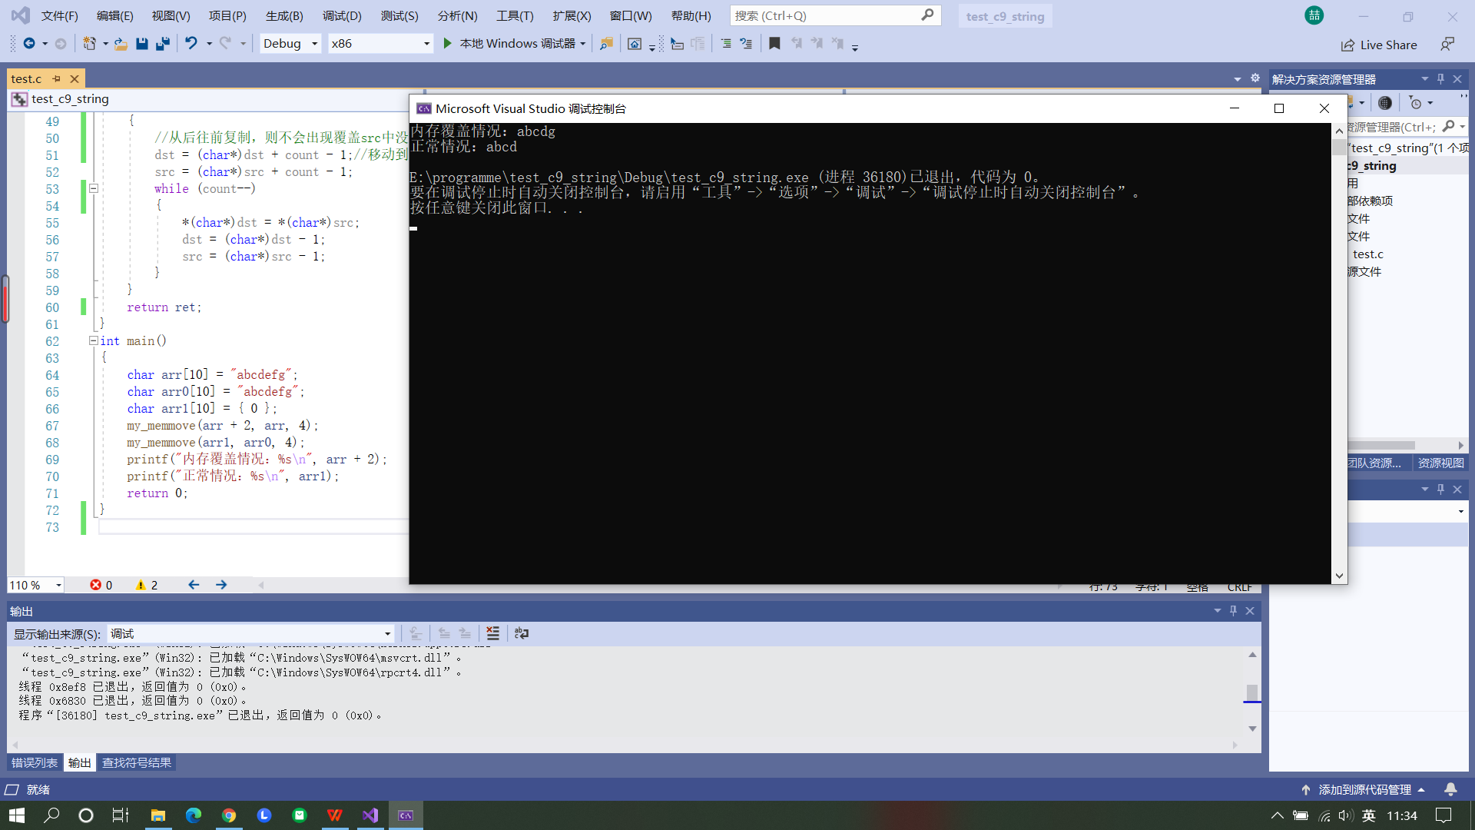This screenshot has height=830, width=1475.
Task: Toggle bookmark with the bookmark icon
Action: [774, 44]
